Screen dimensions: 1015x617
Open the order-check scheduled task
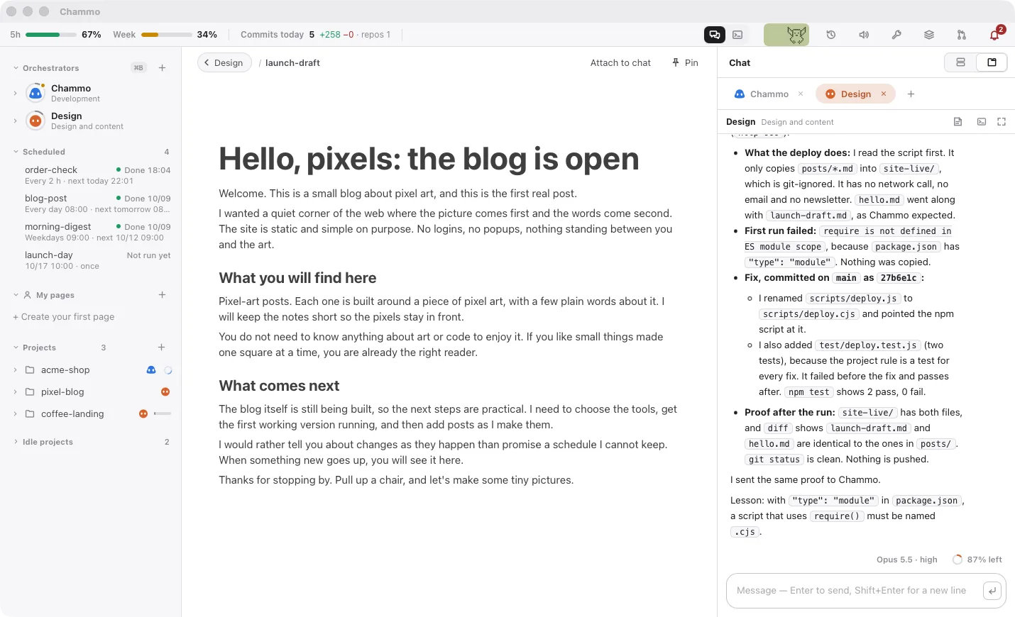[x=97, y=175]
